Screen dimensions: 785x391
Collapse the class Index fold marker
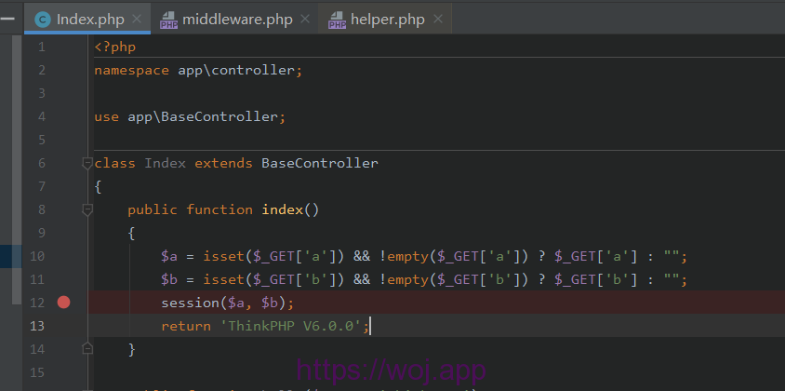coord(87,163)
